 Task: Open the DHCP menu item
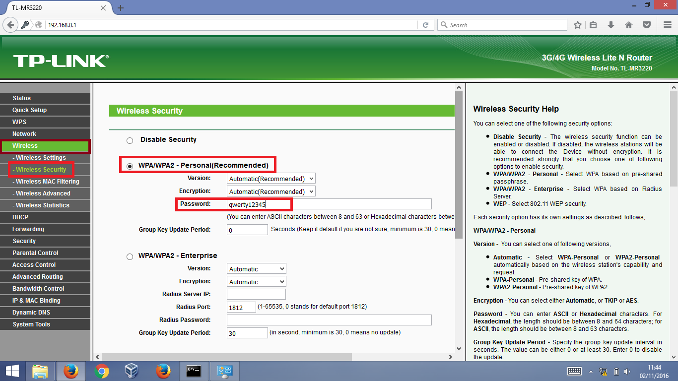point(45,217)
